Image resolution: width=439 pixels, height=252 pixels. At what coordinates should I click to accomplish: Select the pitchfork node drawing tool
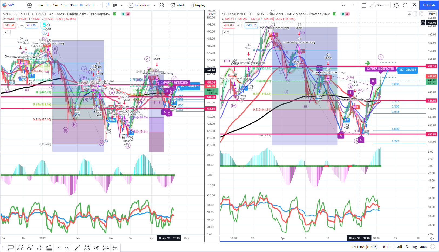87,247
